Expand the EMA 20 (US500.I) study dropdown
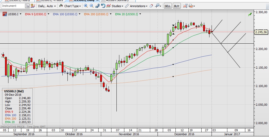The width and height of the screenshot is (269, 137). (140, 14)
